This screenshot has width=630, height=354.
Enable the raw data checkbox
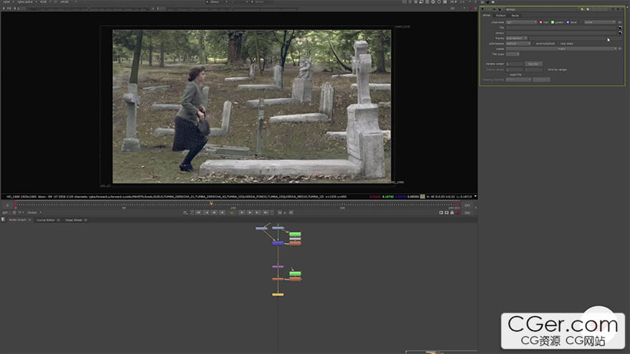558,44
